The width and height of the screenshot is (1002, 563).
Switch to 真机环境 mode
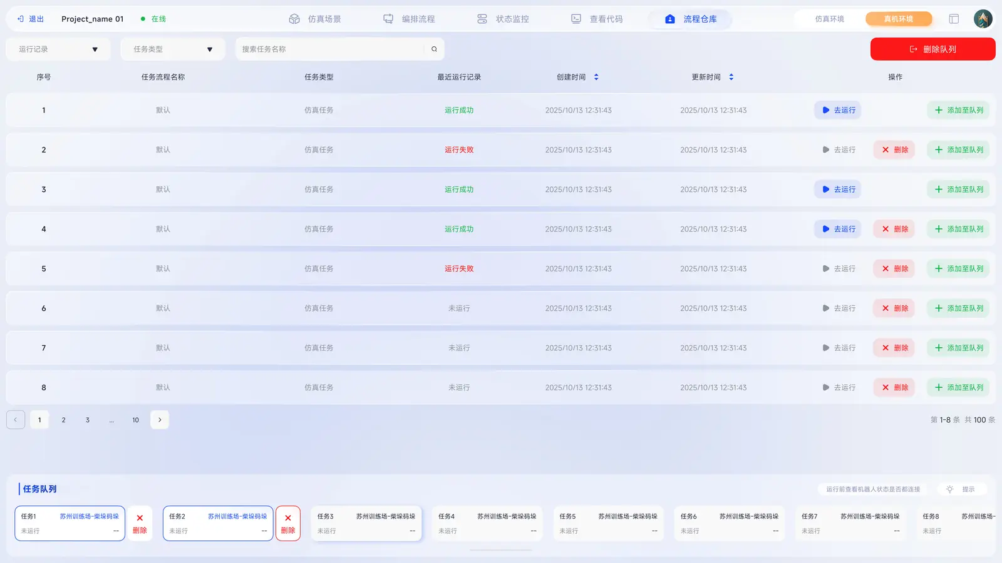click(898, 19)
